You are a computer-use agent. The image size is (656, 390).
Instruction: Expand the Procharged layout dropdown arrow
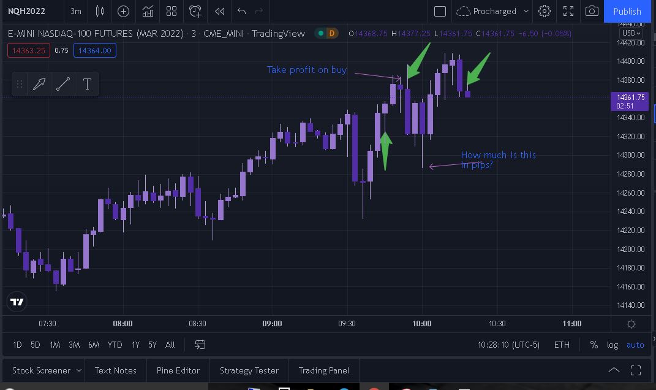click(526, 11)
